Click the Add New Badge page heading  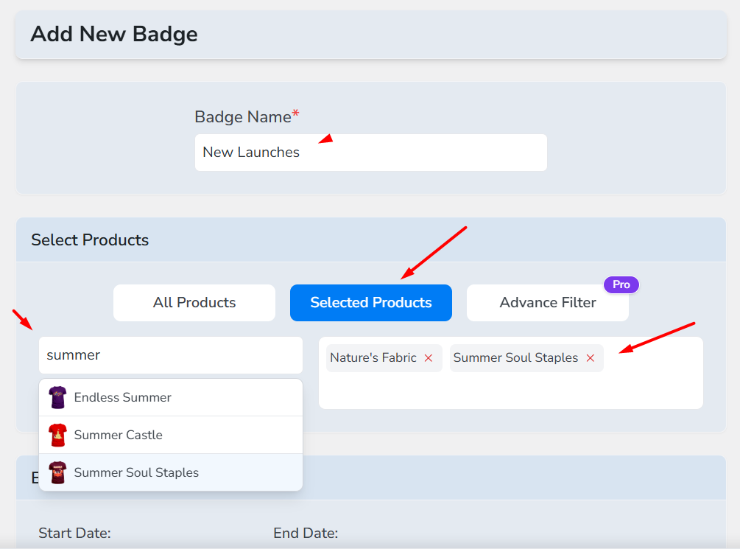[114, 34]
